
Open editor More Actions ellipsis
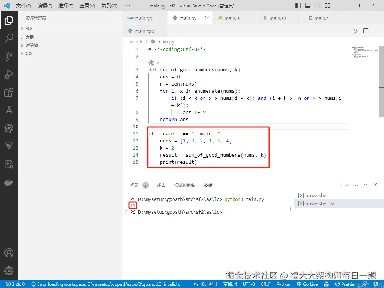[375, 31]
